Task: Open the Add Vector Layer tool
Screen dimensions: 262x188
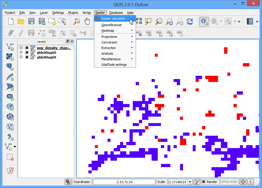Action: tap(10, 47)
